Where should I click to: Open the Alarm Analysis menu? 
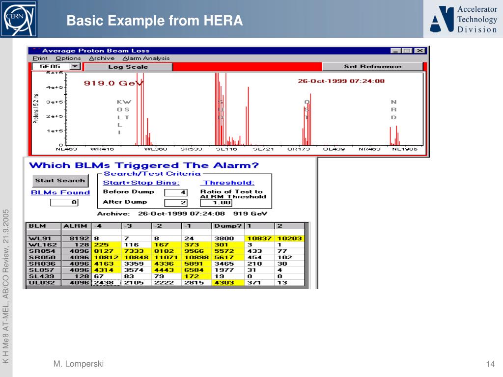(146, 58)
